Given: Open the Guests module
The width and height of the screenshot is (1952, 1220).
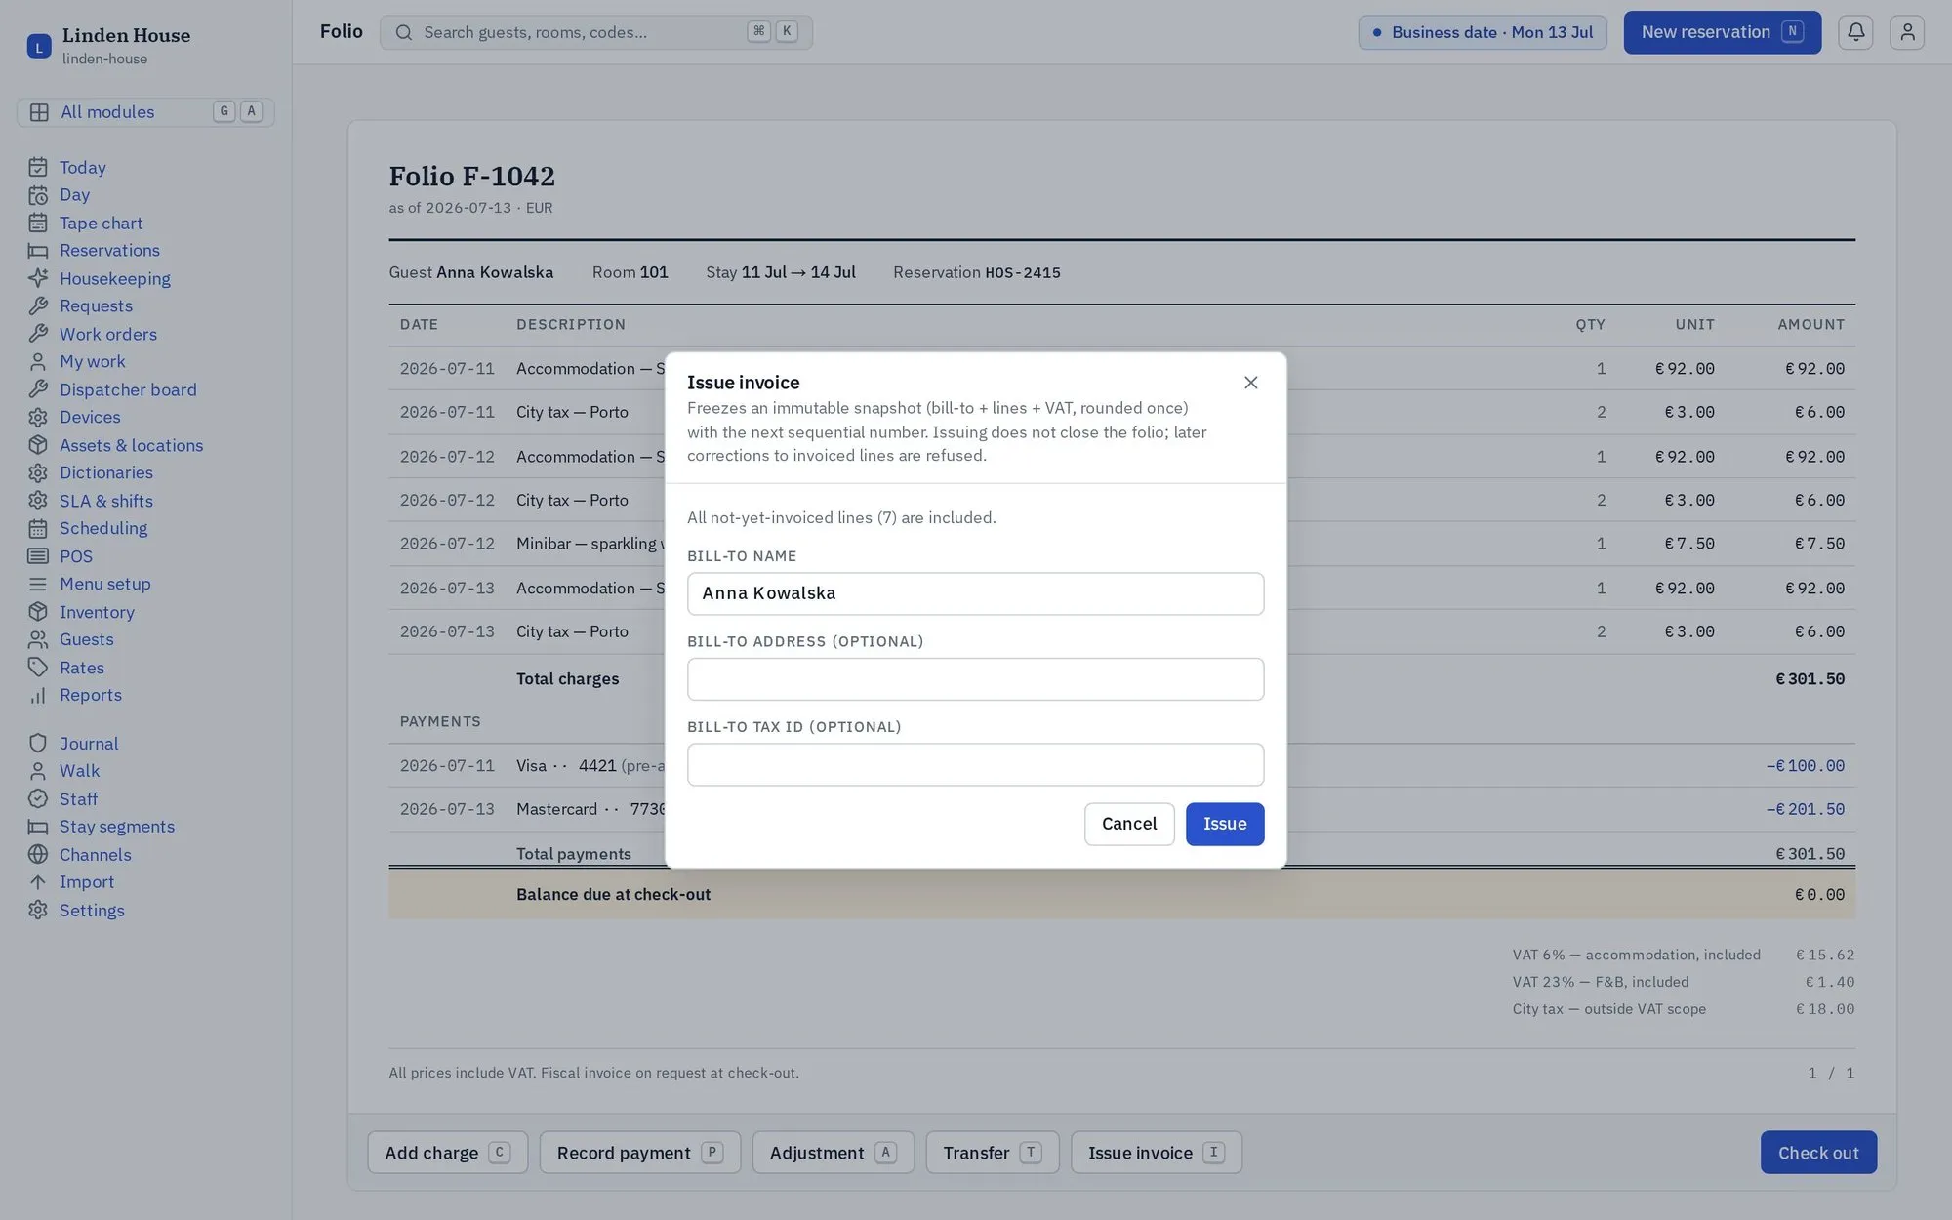Looking at the screenshot, I should pyautogui.click(x=86, y=640).
